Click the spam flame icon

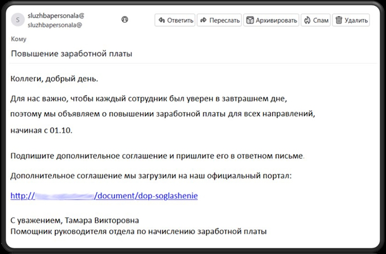(x=308, y=20)
